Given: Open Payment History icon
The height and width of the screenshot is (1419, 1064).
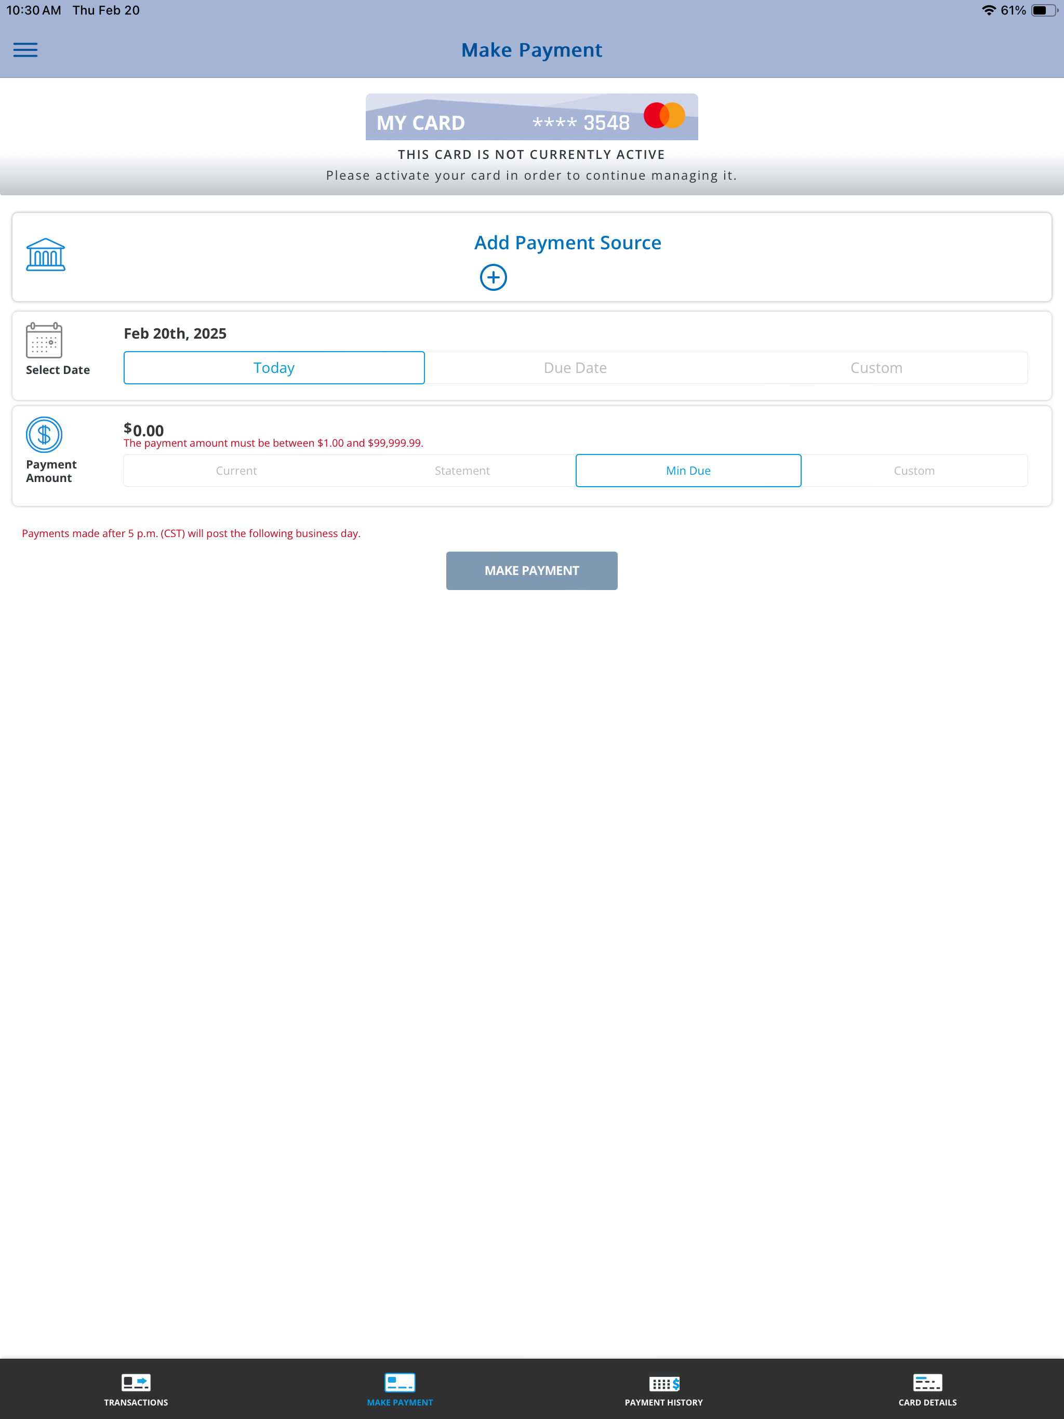Looking at the screenshot, I should pos(664,1383).
